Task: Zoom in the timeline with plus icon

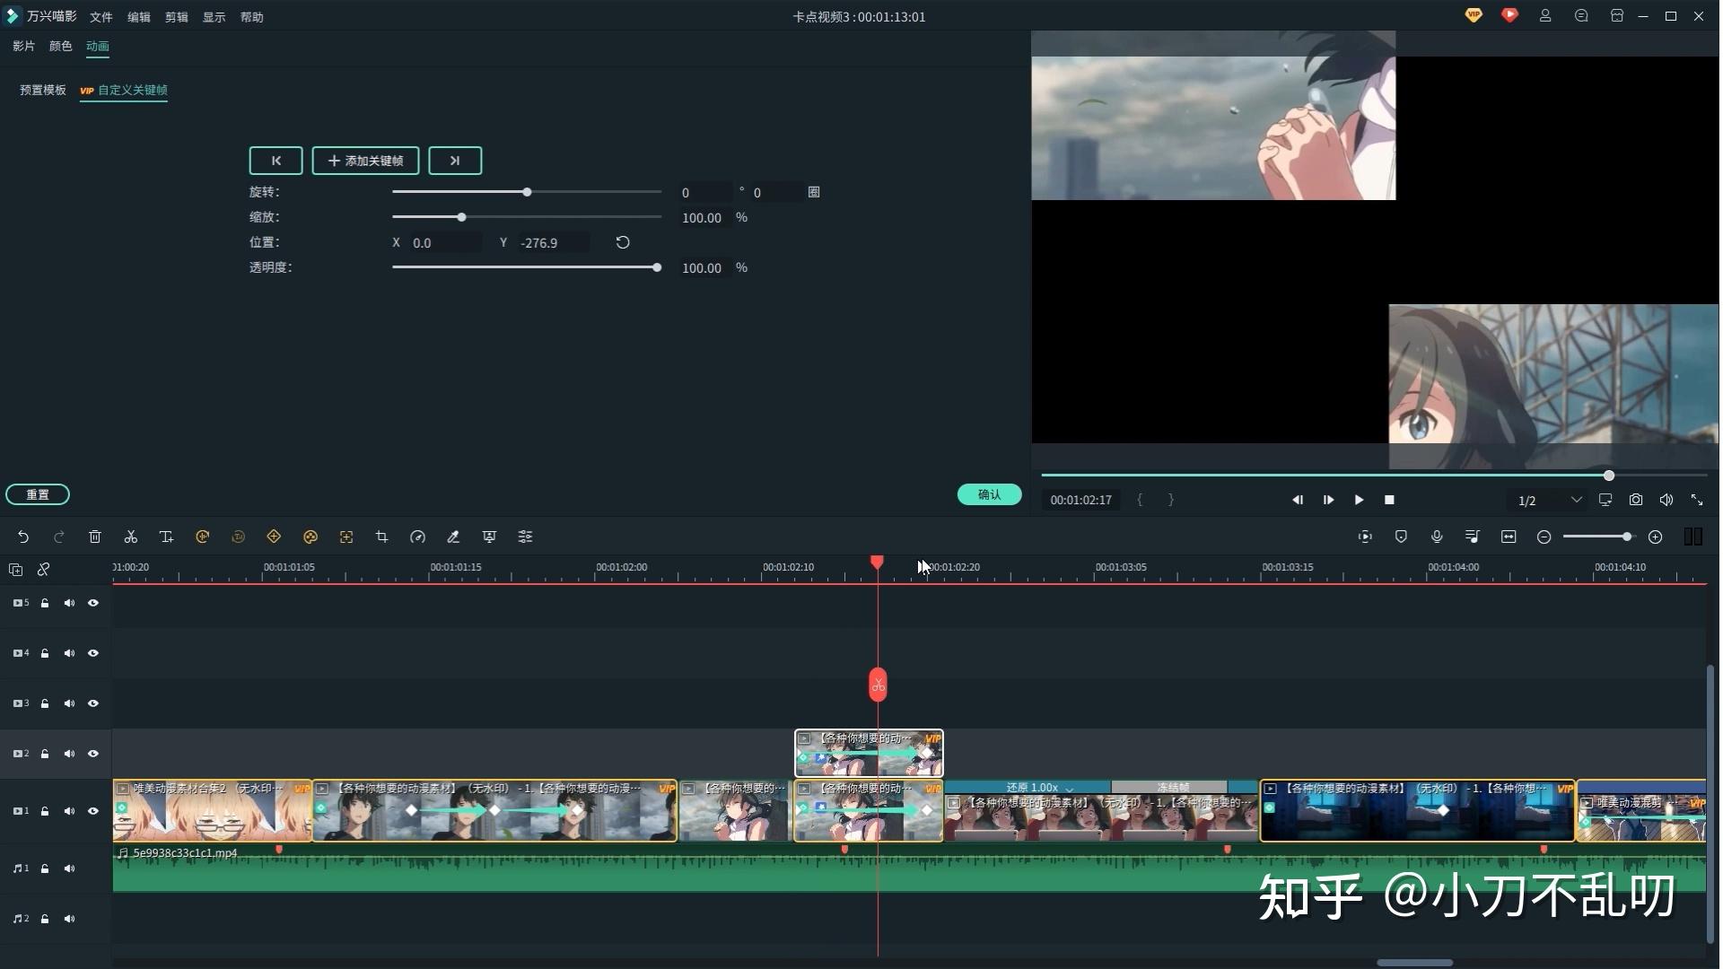Action: pyautogui.click(x=1656, y=537)
